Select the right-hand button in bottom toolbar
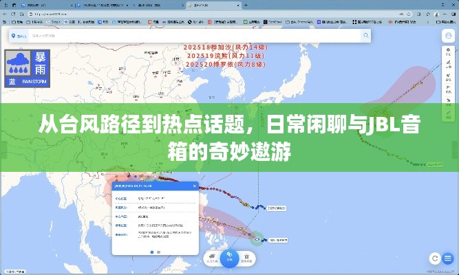The image size is (459, 275). (x=247, y=258)
